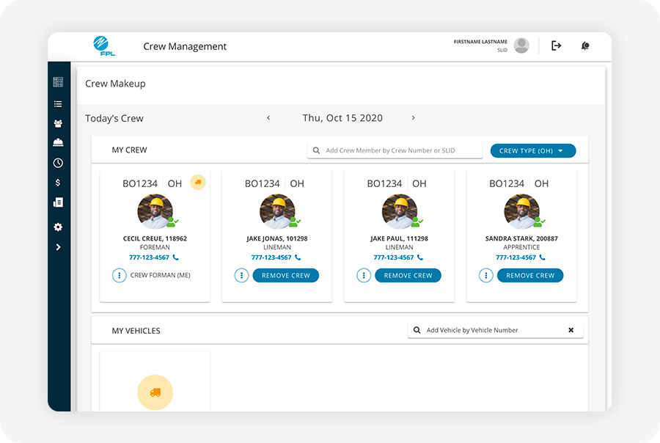
Task: Open the dollar sign sidebar icon
Action: pos(58,183)
